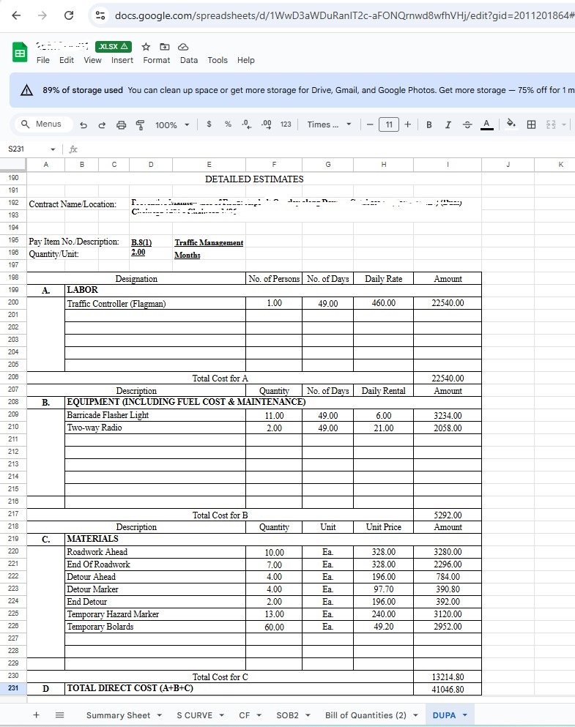This screenshot has height=727, width=575.
Task: Switch to the Summary Sheet tab
Action: coord(118,715)
